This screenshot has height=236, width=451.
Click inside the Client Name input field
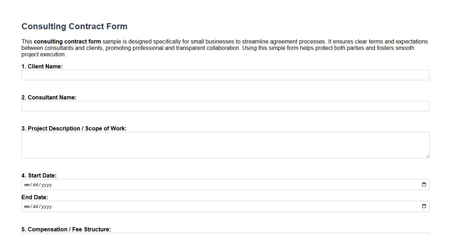click(x=225, y=75)
